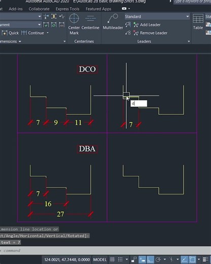Open Dimensions panel dialog launcher arrow

click(64, 42)
